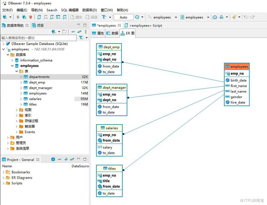The width and height of the screenshot is (267, 205).
Task: Click plus icon in Project General panel
Action: (x=66, y=159)
